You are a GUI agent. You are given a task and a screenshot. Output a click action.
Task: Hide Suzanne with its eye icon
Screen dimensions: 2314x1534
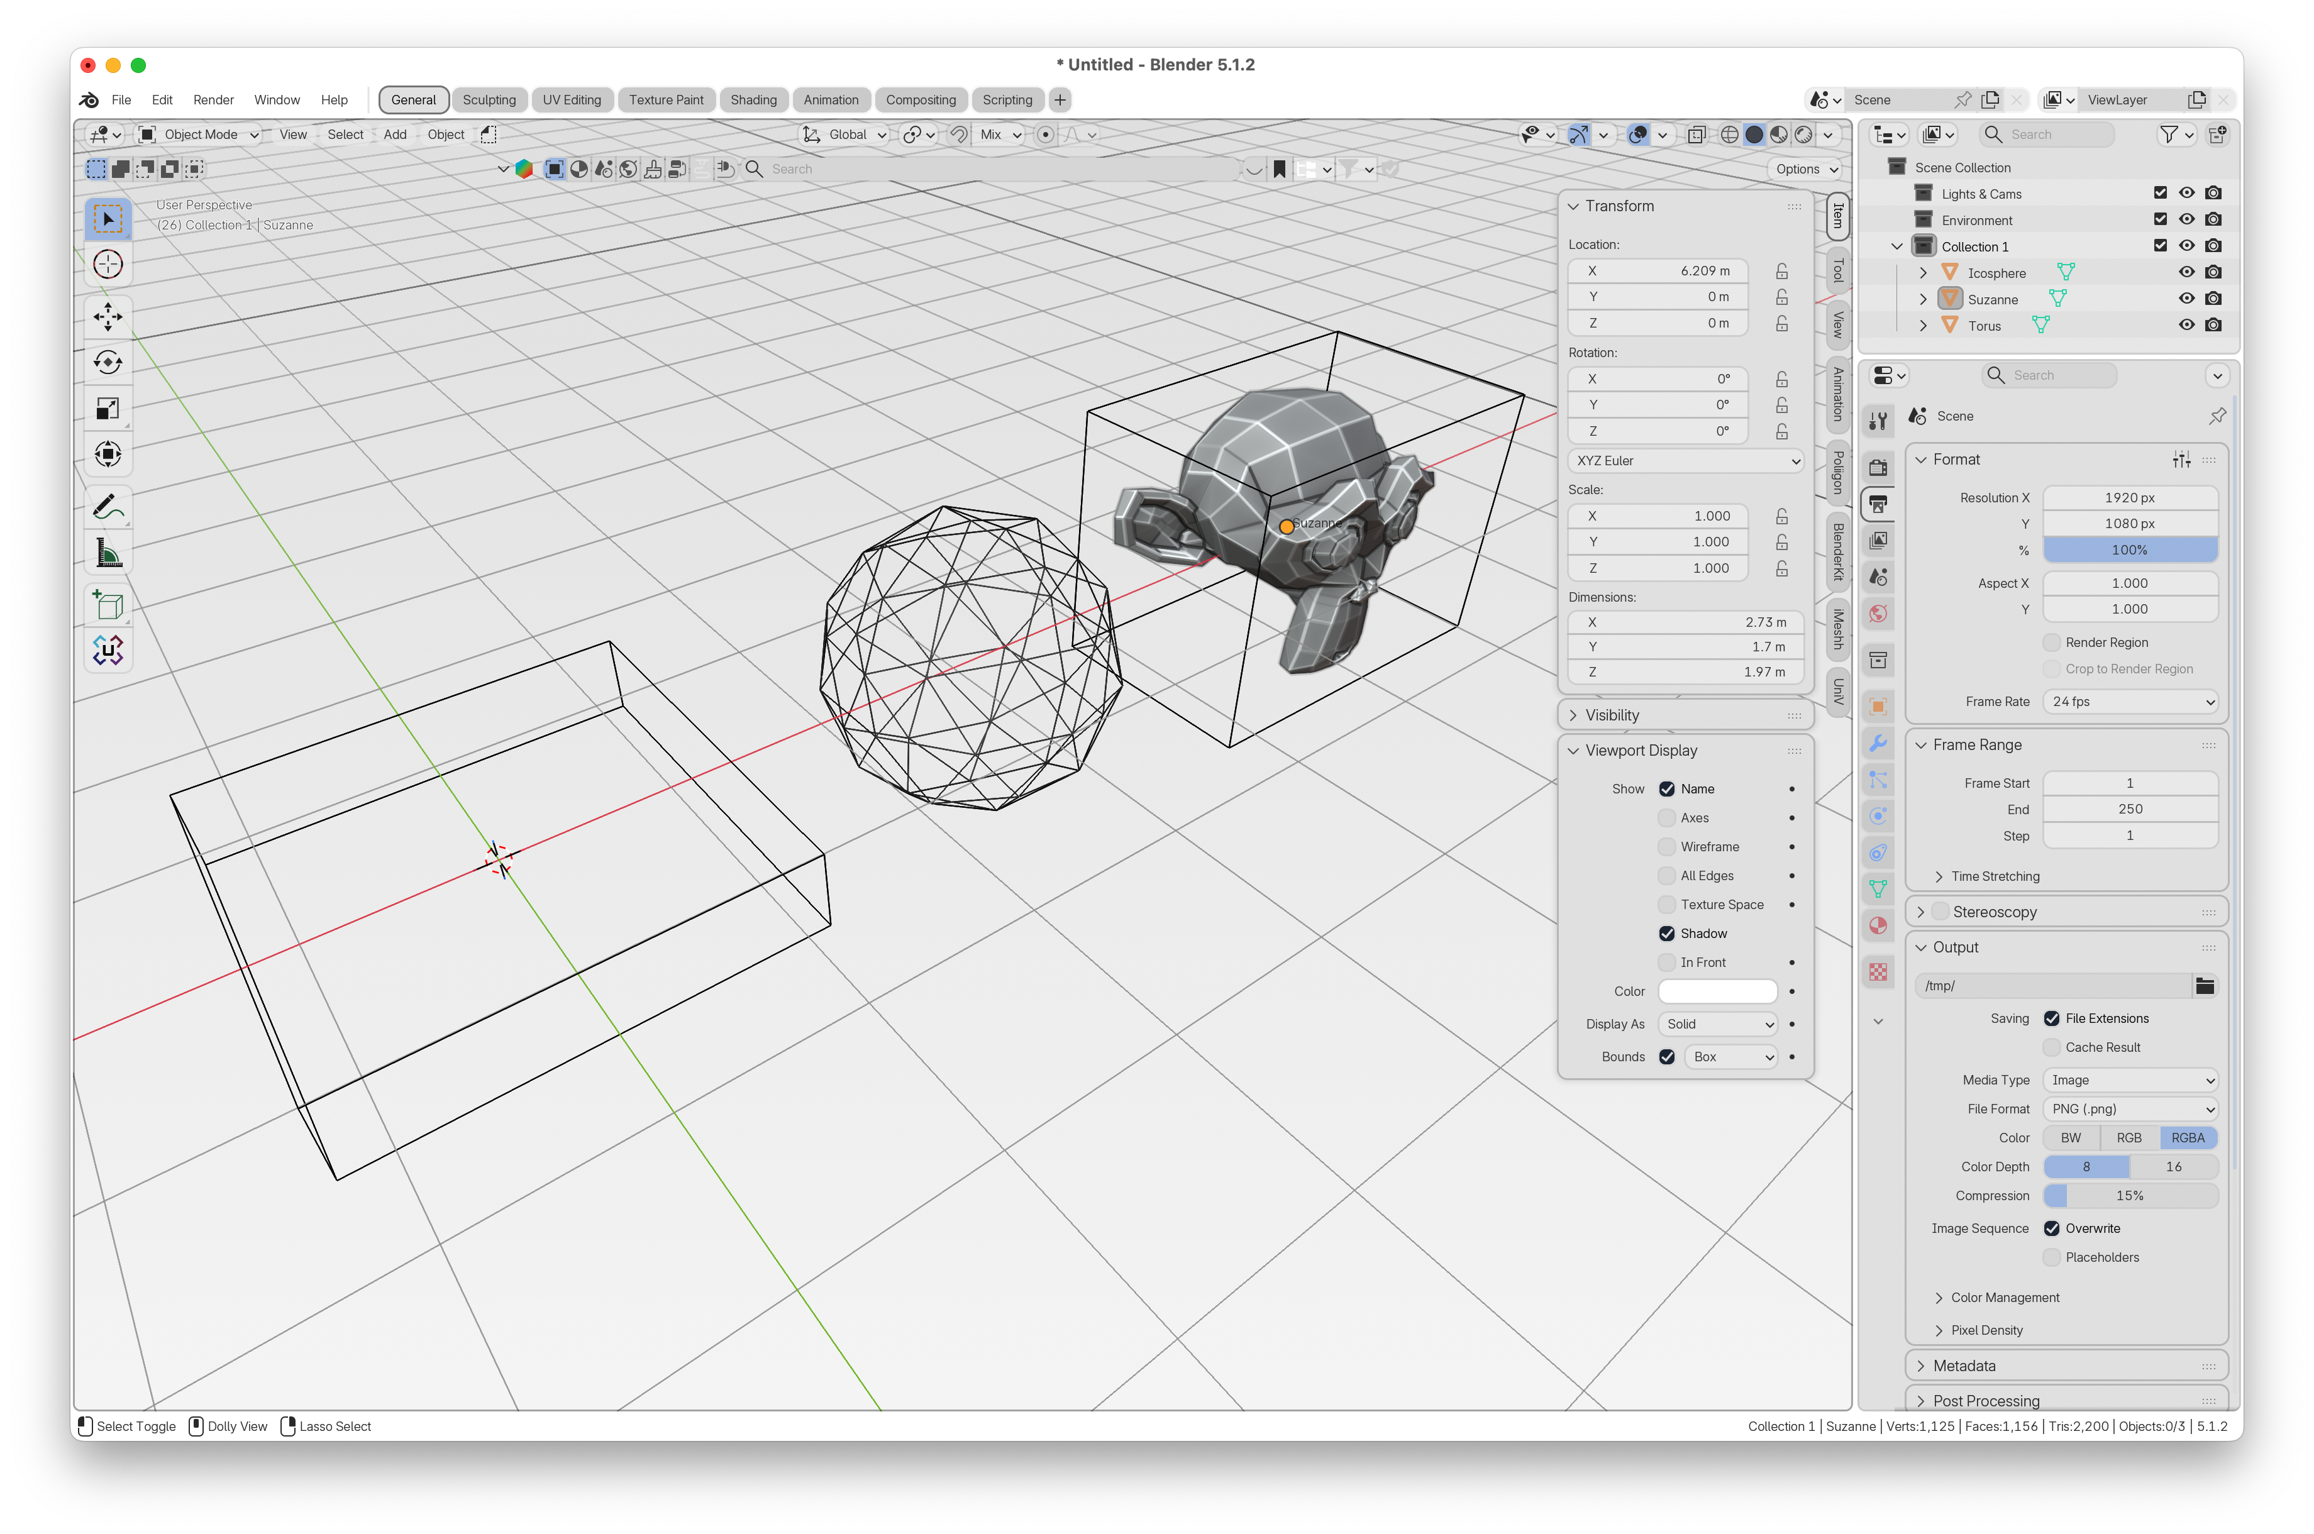(2186, 299)
